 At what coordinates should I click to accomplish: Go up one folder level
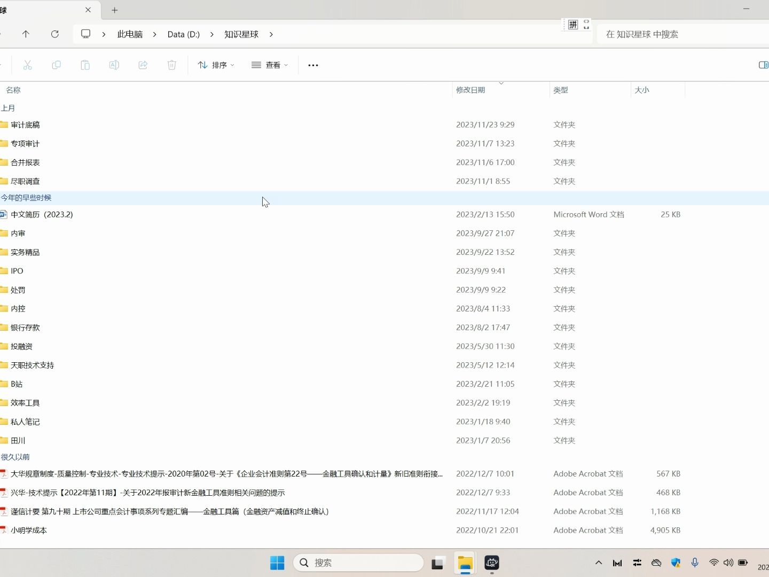point(26,34)
